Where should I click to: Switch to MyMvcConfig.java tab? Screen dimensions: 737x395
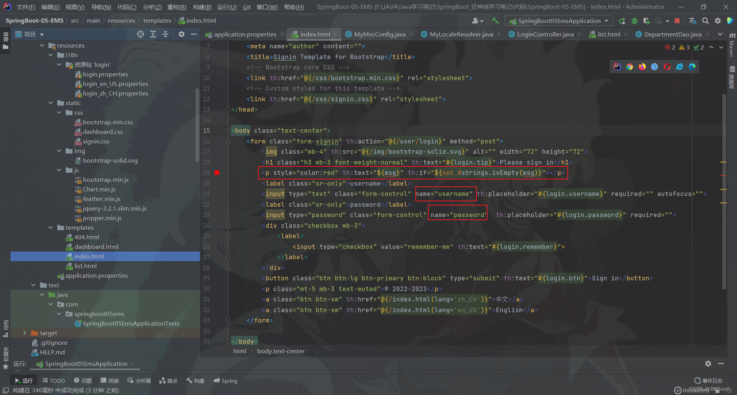click(x=380, y=34)
